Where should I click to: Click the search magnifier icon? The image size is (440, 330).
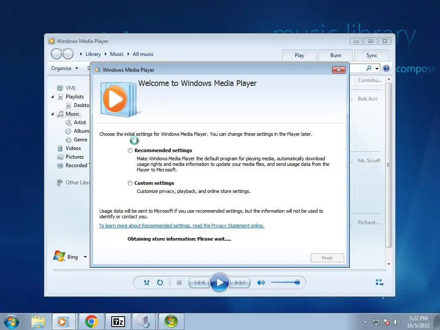point(369,68)
